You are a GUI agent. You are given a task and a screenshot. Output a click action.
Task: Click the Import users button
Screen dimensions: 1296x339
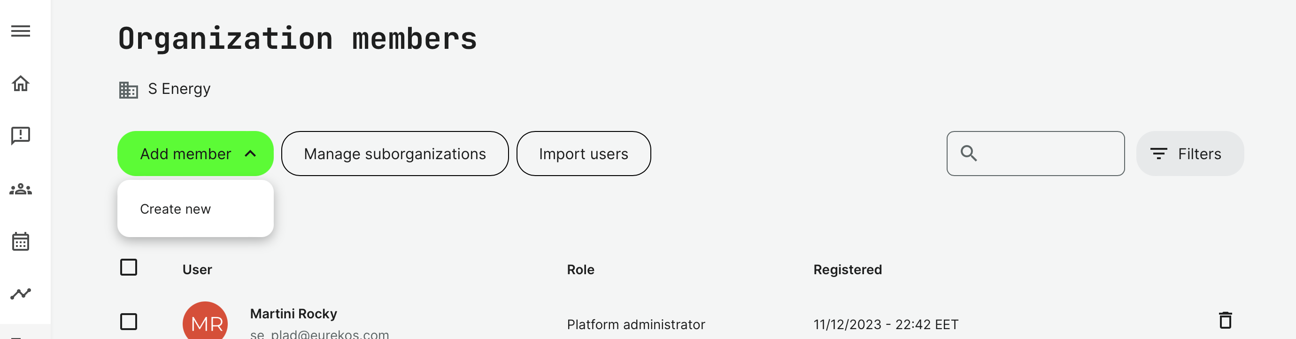[x=583, y=154]
